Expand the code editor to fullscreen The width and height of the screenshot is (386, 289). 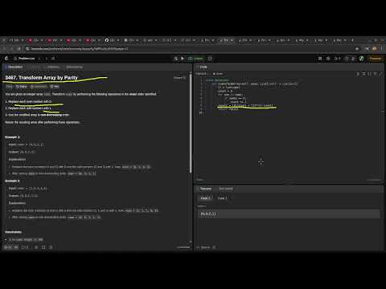(380, 74)
